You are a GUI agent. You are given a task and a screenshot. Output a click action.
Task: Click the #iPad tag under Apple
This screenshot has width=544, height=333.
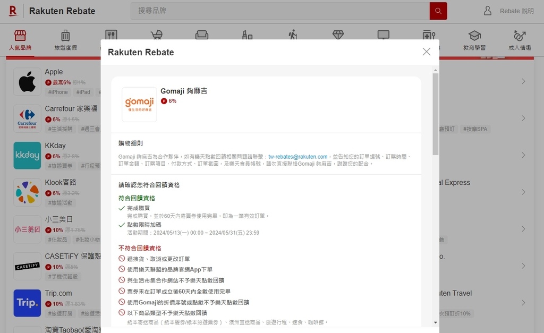[x=83, y=92]
